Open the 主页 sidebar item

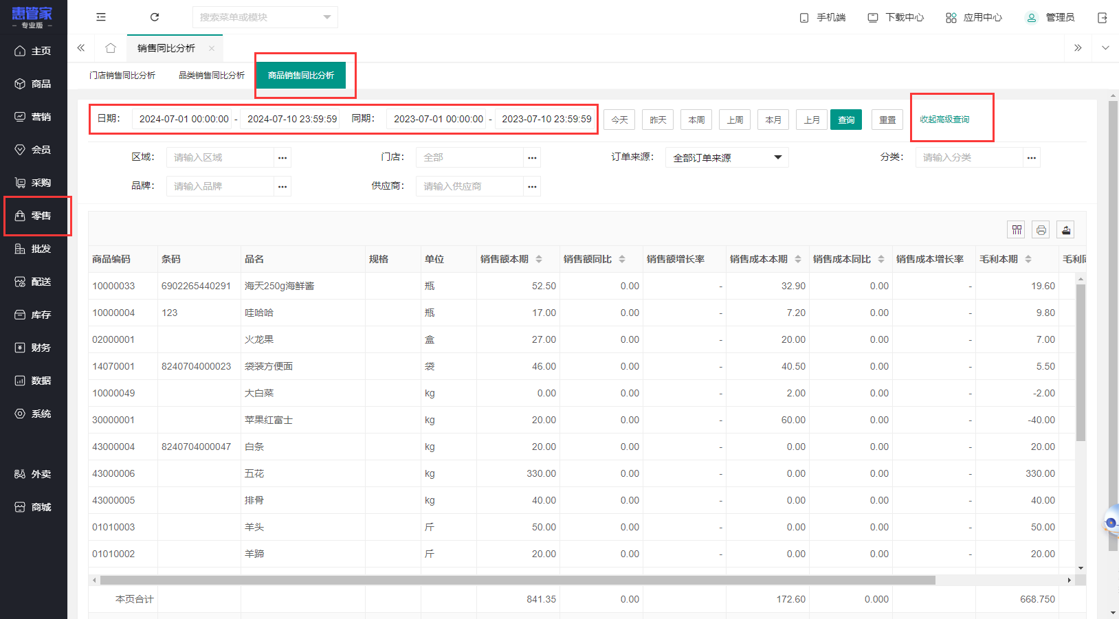34,51
